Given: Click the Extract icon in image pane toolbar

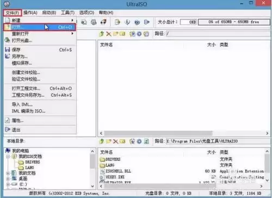Looking at the screenshot, I should pos(132,34).
